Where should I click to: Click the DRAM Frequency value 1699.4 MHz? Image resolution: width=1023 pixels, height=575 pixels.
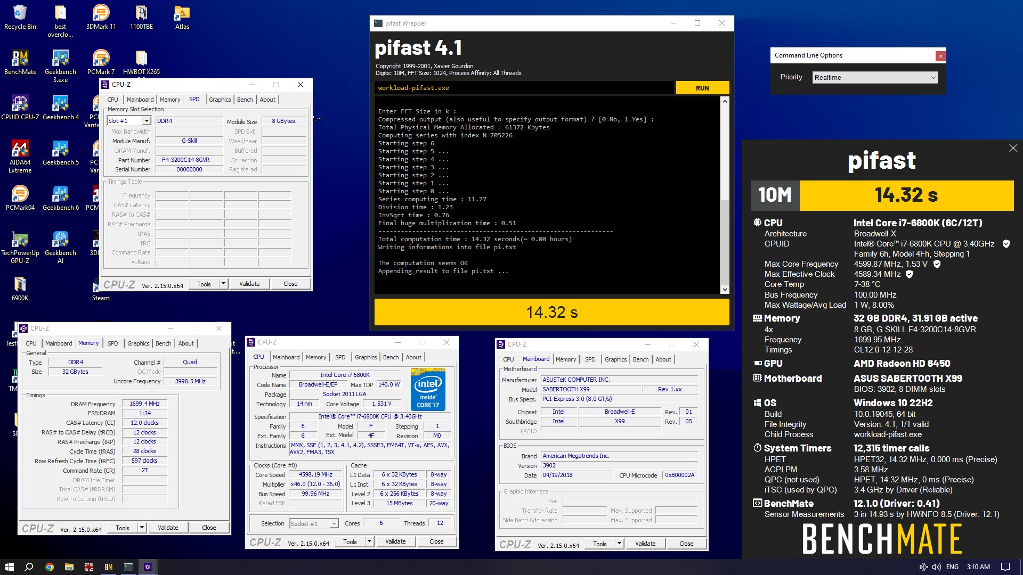(144, 404)
